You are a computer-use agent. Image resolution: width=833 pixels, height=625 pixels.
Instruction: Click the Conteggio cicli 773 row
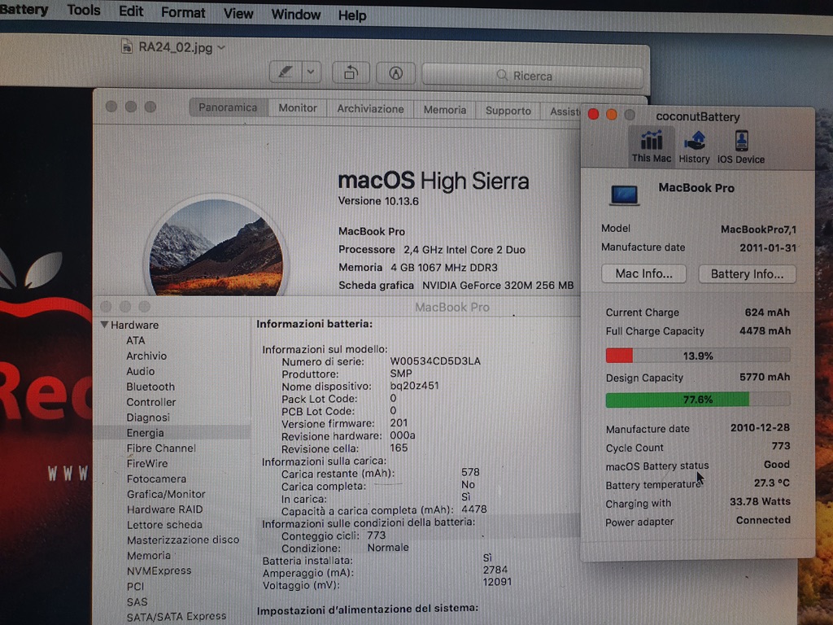pos(334,535)
